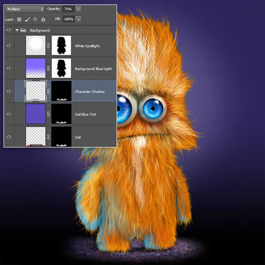Select Character Shadow layer thumbnail

(35, 91)
